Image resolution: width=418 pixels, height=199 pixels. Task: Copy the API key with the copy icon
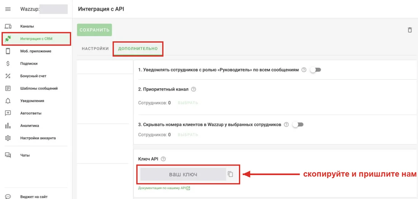pyautogui.click(x=230, y=174)
